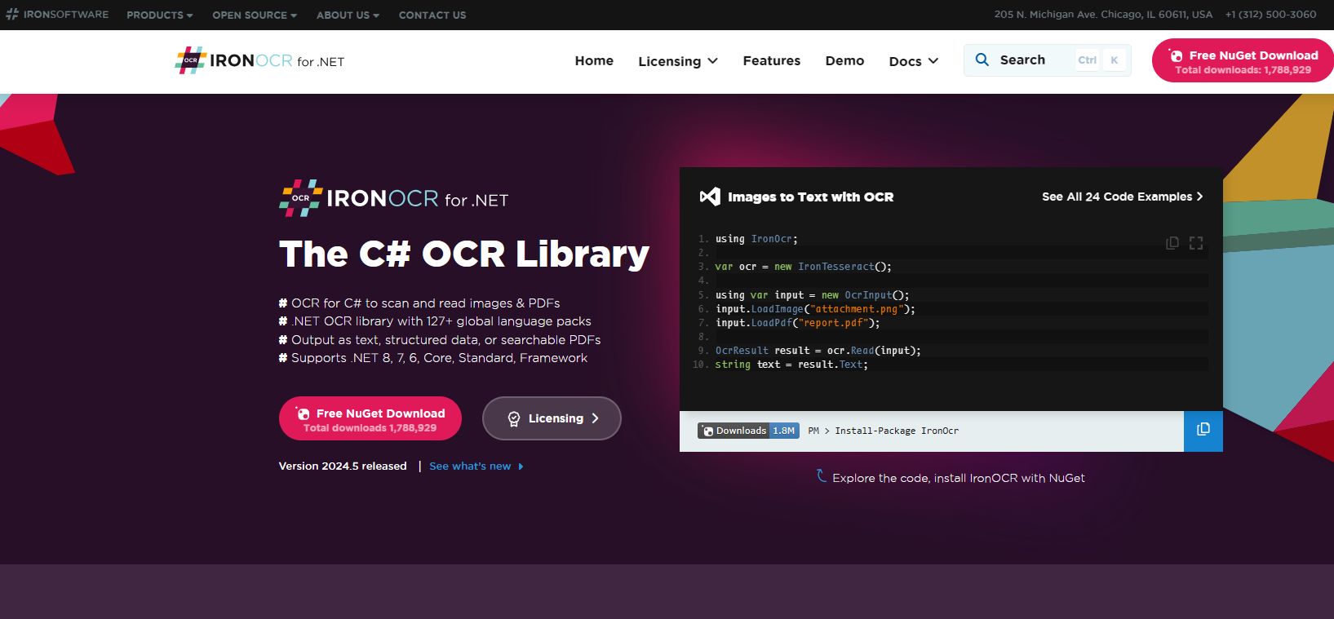Click hero Free NuGet Download button
Viewport: 1334px width, 619px height.
[x=370, y=418]
